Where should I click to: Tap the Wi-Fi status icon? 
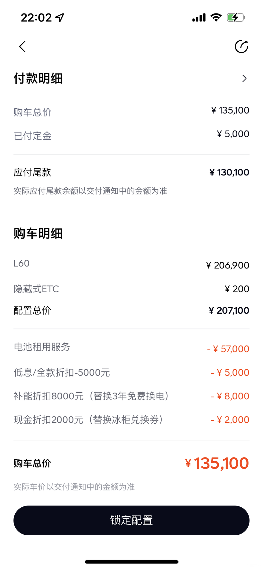tap(216, 17)
